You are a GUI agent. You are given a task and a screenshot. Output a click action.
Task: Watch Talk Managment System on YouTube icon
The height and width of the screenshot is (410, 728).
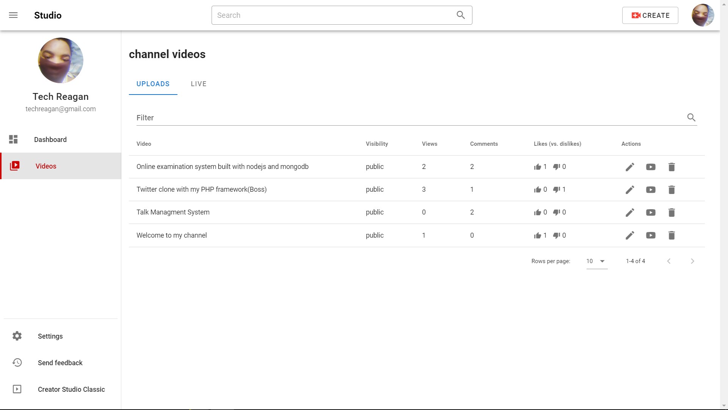coord(651,213)
